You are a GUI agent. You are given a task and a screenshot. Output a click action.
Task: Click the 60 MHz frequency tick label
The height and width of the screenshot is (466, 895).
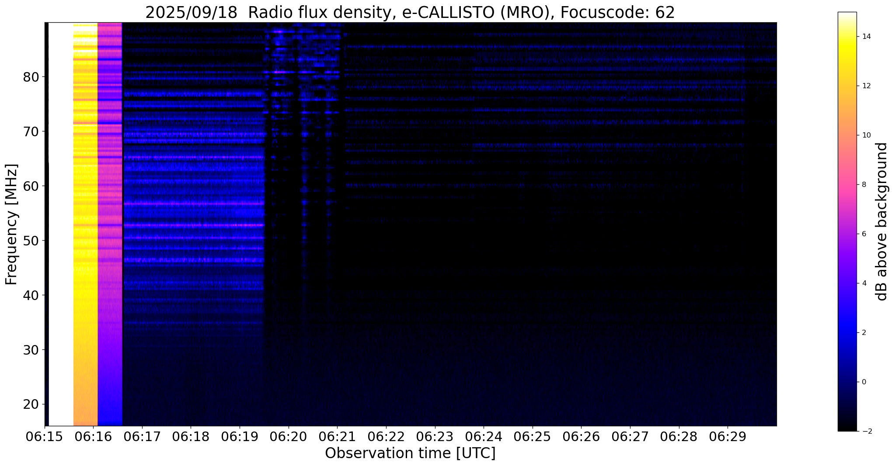tap(31, 186)
